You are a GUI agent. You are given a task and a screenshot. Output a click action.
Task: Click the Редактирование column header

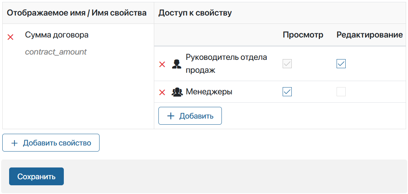[x=369, y=35]
